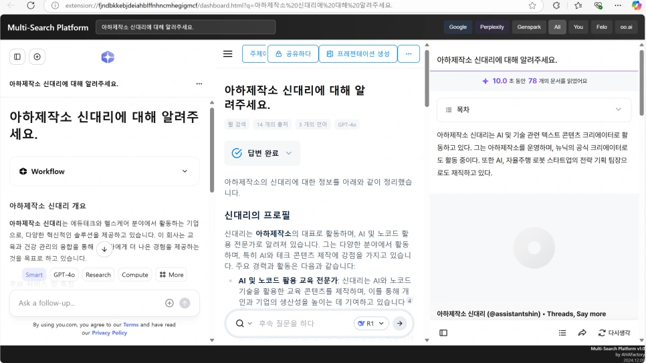Screen dimensions: 646x363
Task: Open the Privacy Policy link
Action: (x=109, y=333)
